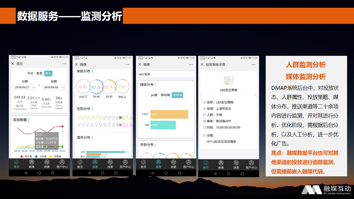Switch to 本周 time range

click(x=39, y=73)
